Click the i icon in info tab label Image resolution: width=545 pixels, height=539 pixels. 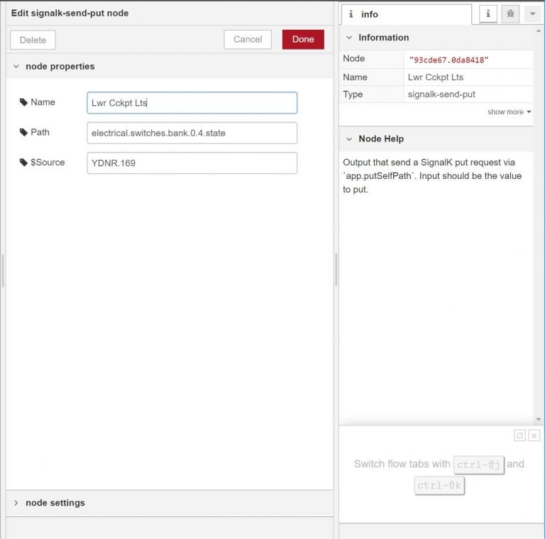[x=351, y=14]
